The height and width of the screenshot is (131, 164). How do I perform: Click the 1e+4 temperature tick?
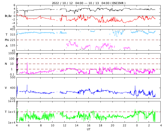click(x=12, y=123)
